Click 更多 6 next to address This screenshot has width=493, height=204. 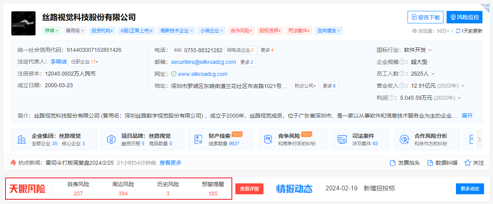(x=329, y=86)
